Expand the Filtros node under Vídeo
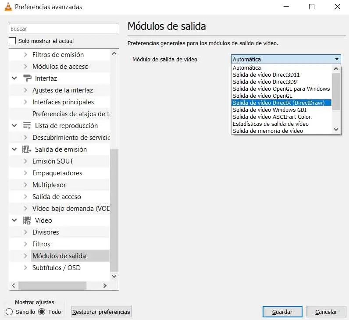This screenshot has width=349, height=320. coord(25,244)
